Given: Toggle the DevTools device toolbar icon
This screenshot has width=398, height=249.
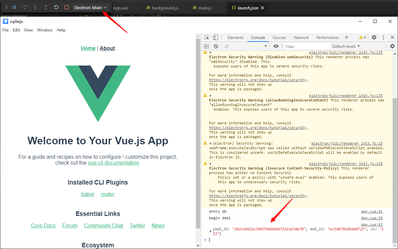Looking at the screenshot, I should pyautogui.click(x=215, y=38).
